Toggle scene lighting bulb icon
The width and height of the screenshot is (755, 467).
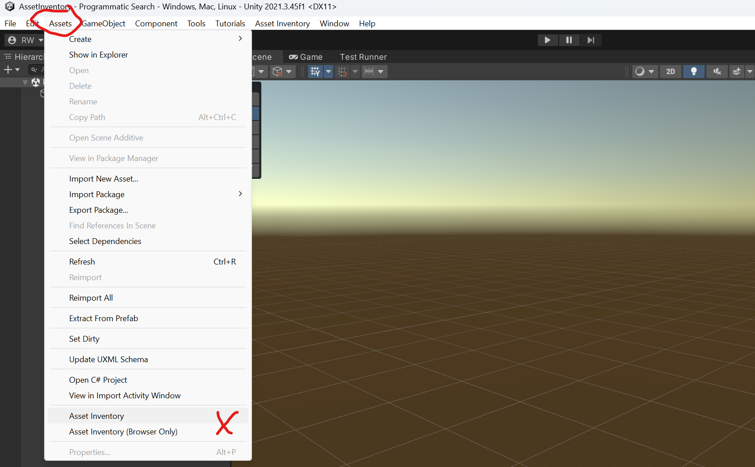(694, 71)
